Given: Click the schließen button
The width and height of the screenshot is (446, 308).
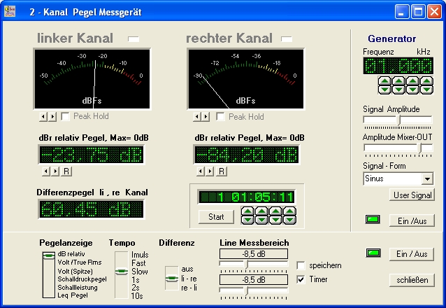Looking at the screenshot, I should click(412, 280).
